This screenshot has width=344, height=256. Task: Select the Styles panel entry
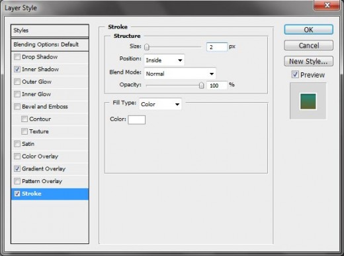(x=50, y=31)
